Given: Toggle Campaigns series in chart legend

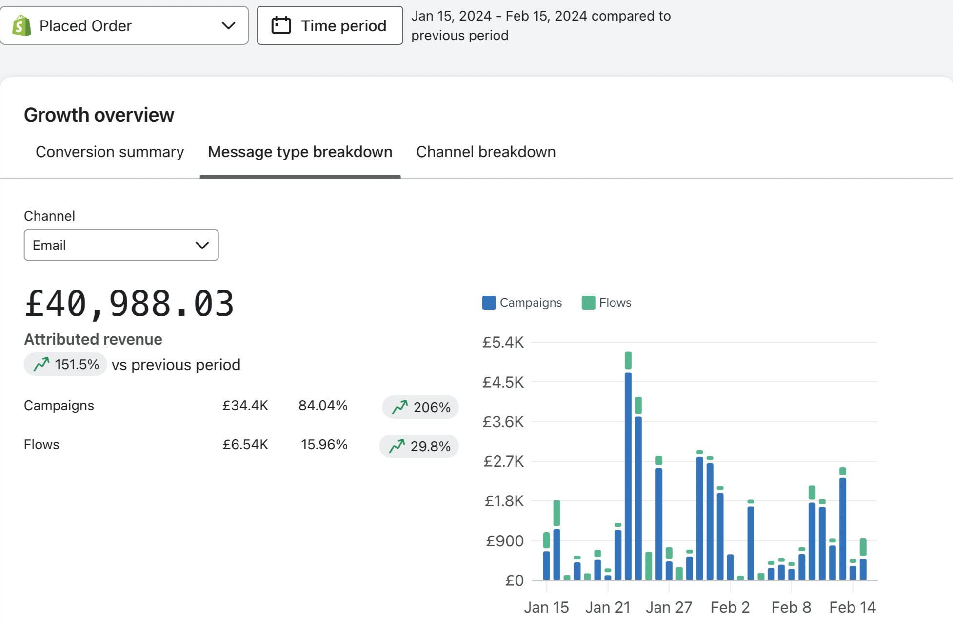Looking at the screenshot, I should pyautogui.click(x=530, y=303).
